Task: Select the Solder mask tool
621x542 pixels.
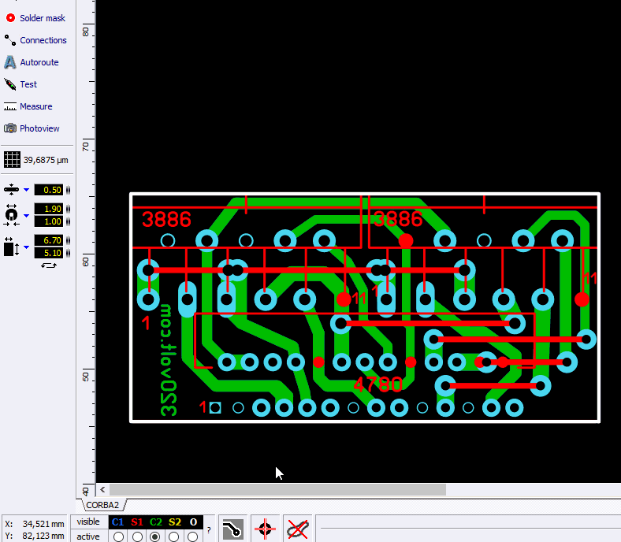Action: point(35,18)
